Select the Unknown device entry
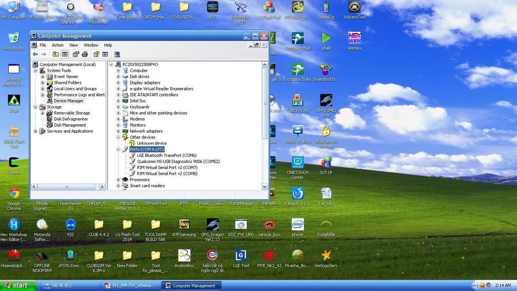 [x=151, y=143]
